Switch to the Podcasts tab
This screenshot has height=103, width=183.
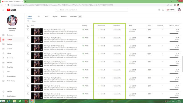(x=64, y=17)
